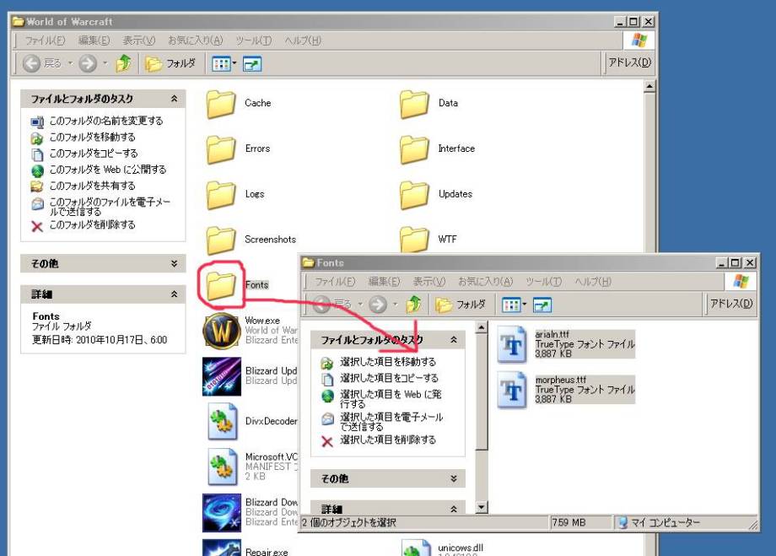The image size is (776, 556).
Task: Select the DivxDecoder file icon
Action: (x=222, y=422)
